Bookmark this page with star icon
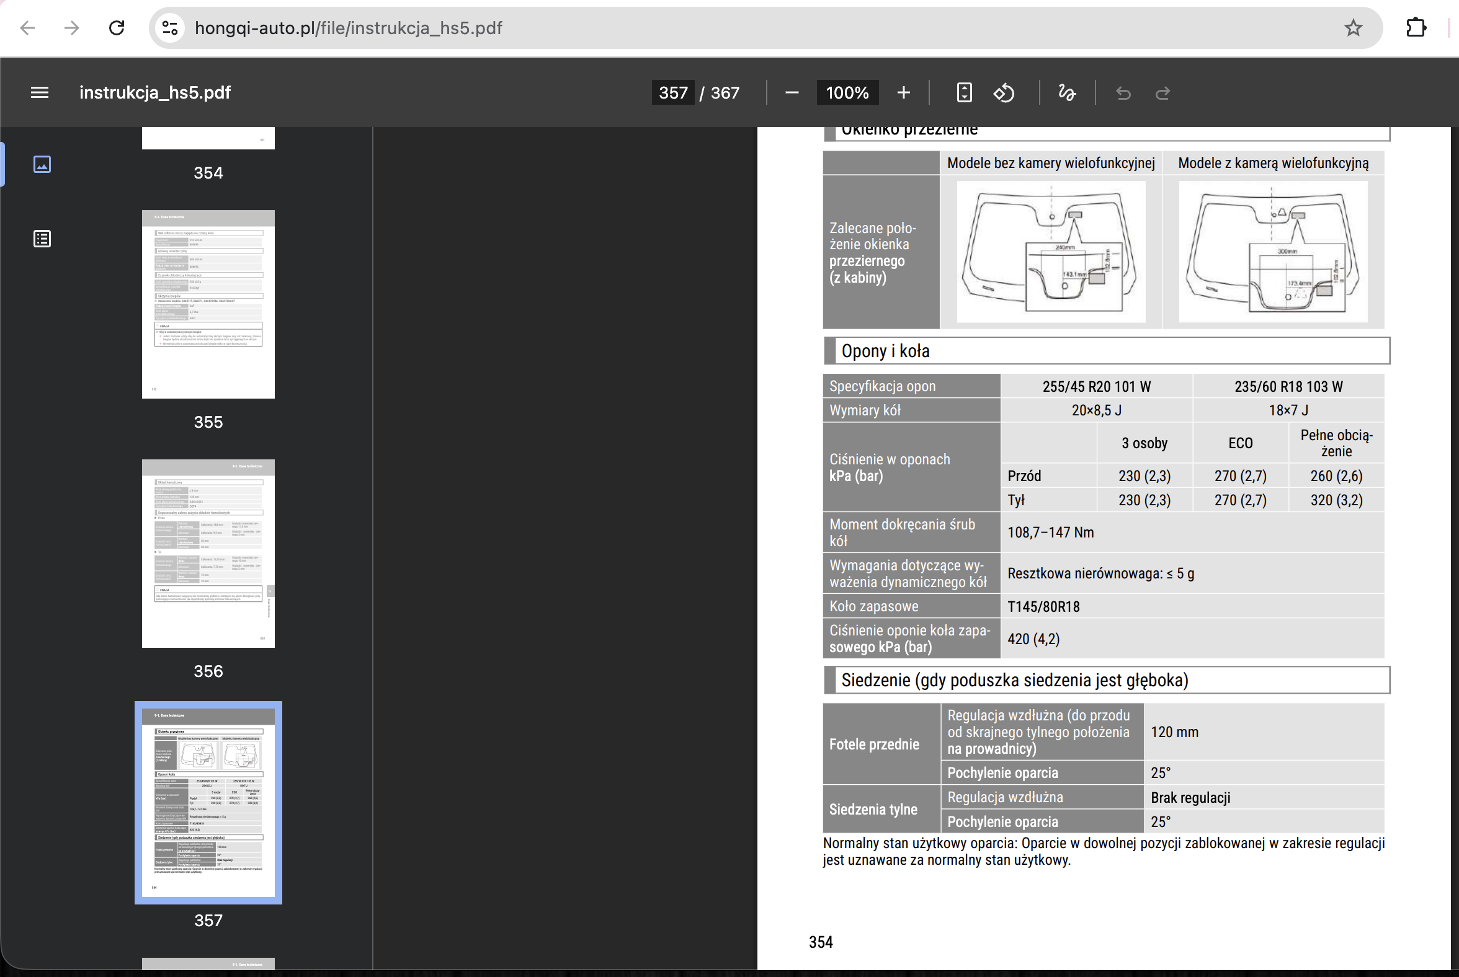 [x=1352, y=28]
